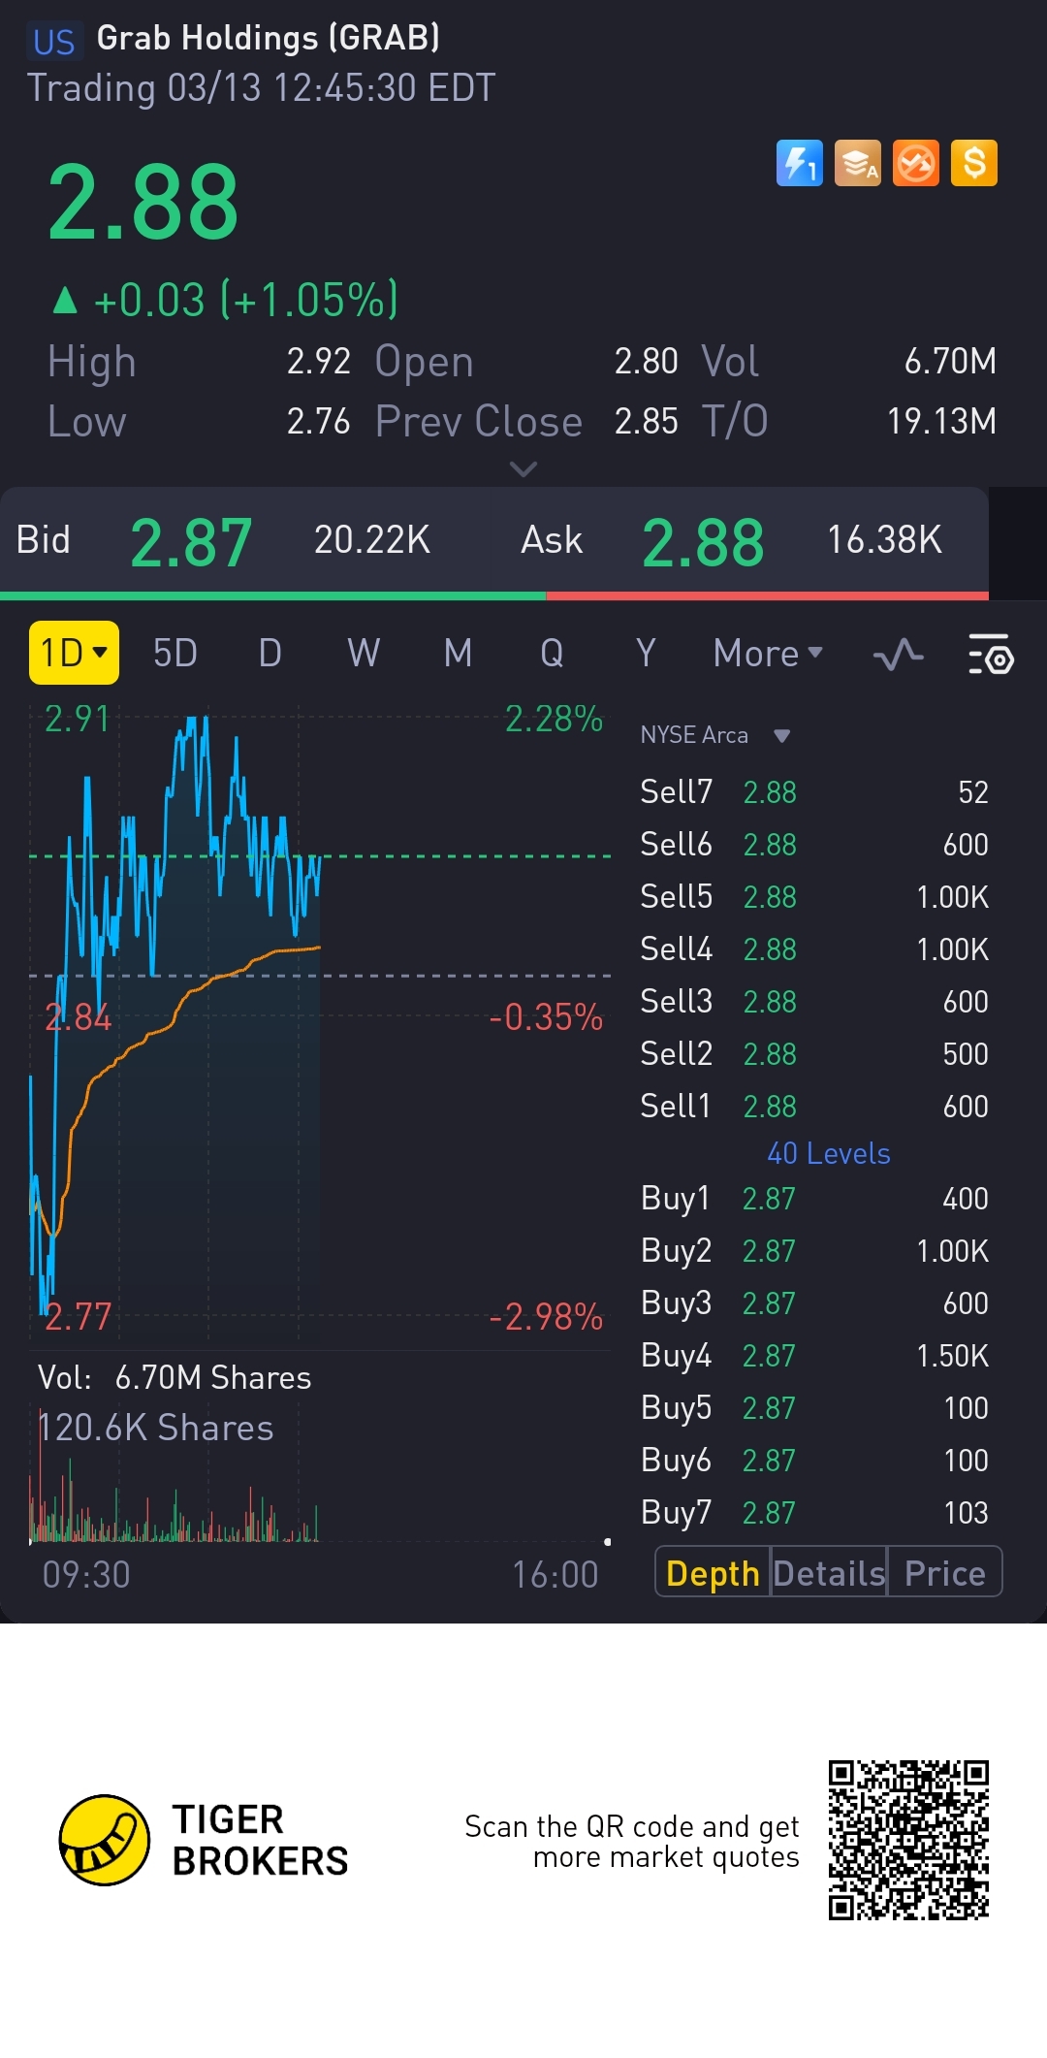Open chart settings list icon
This screenshot has width=1047, height=2058.
[991, 655]
